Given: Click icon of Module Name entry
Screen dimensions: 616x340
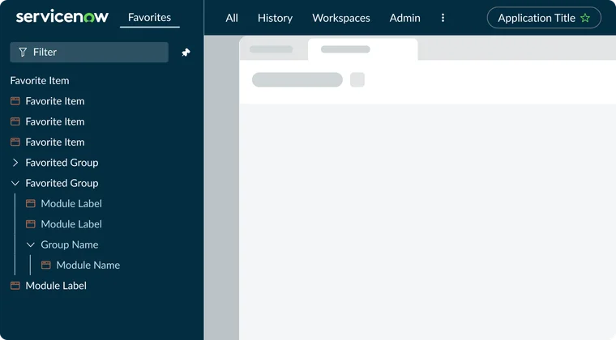Looking at the screenshot, I should (x=46, y=265).
